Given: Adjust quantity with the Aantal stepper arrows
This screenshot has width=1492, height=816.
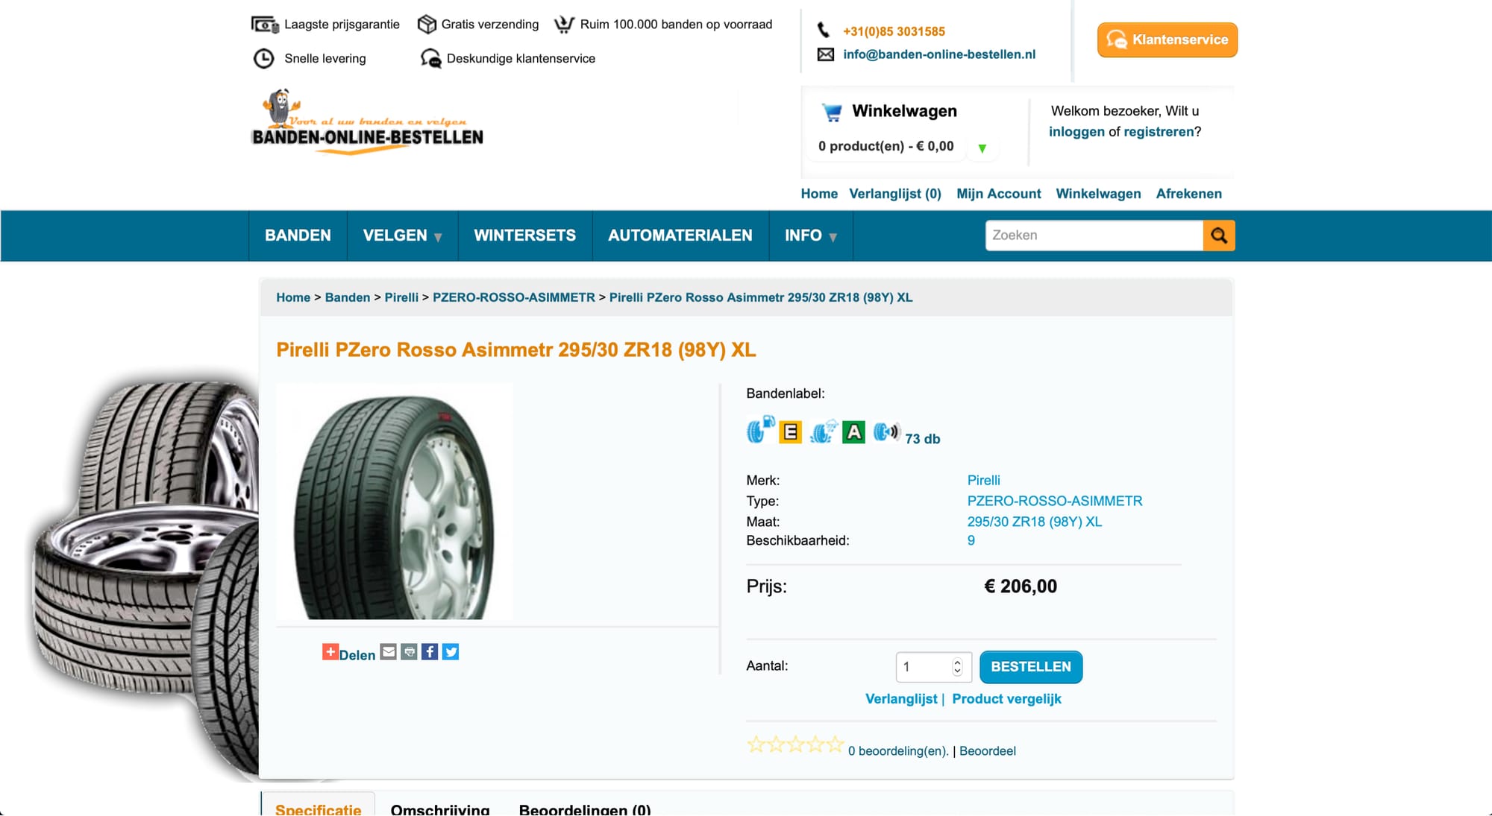Looking at the screenshot, I should pyautogui.click(x=957, y=667).
